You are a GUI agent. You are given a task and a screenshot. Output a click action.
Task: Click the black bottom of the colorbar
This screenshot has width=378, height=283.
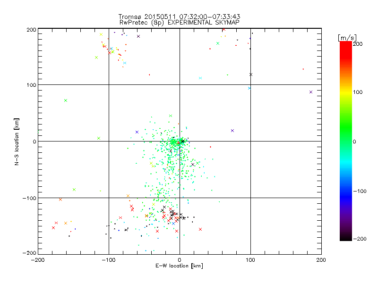[346, 237]
